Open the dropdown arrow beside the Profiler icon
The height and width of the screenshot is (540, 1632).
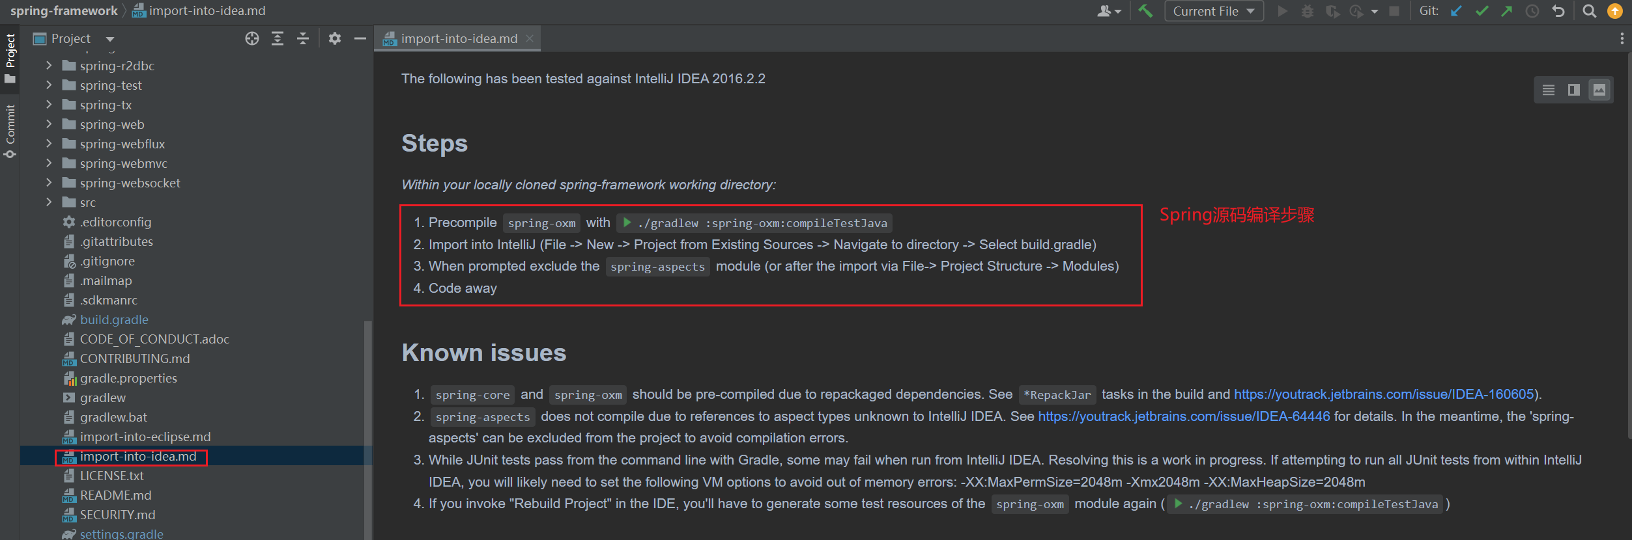[x=1375, y=11]
